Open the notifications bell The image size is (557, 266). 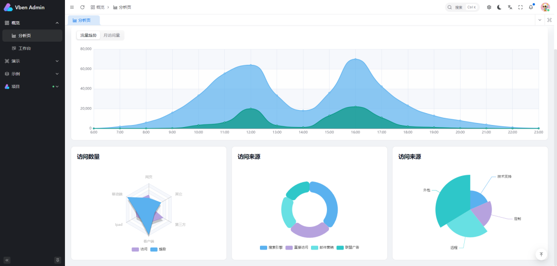coord(531,7)
